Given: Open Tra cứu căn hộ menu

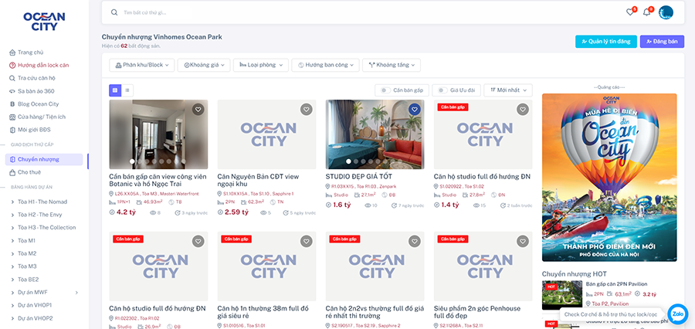Looking at the screenshot, I should pyautogui.click(x=36, y=78).
